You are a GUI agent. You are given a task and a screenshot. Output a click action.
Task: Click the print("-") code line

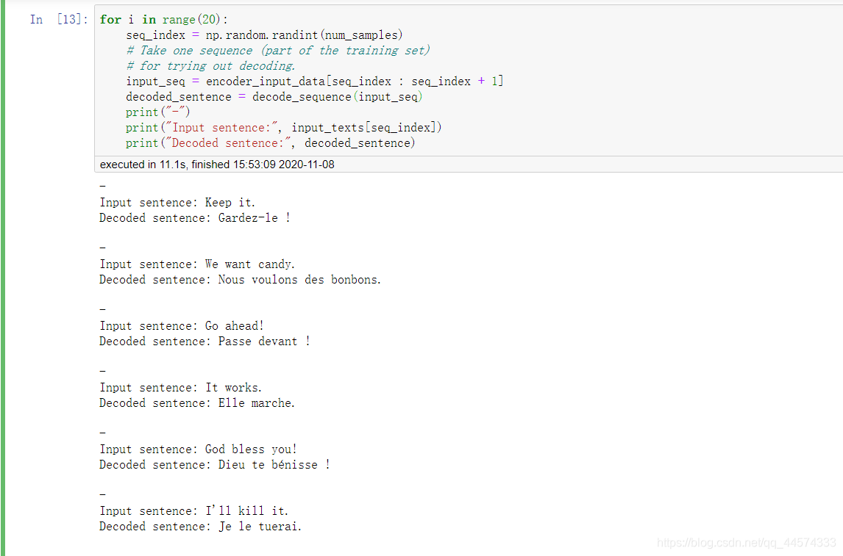[x=158, y=112]
